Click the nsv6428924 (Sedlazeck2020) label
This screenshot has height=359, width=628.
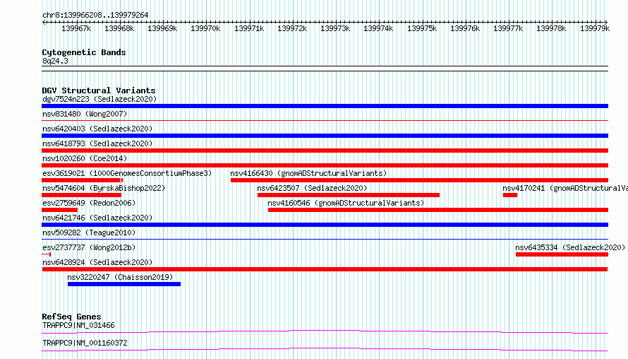click(x=97, y=262)
